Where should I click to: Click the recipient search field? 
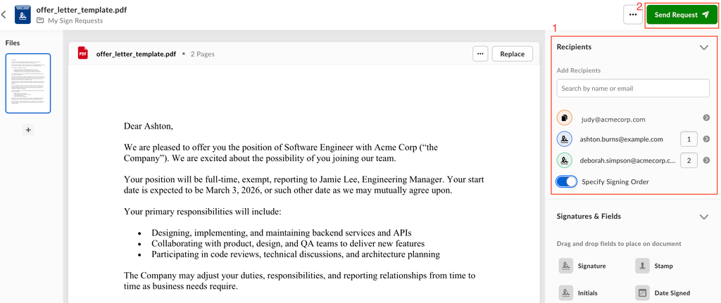pyautogui.click(x=632, y=89)
